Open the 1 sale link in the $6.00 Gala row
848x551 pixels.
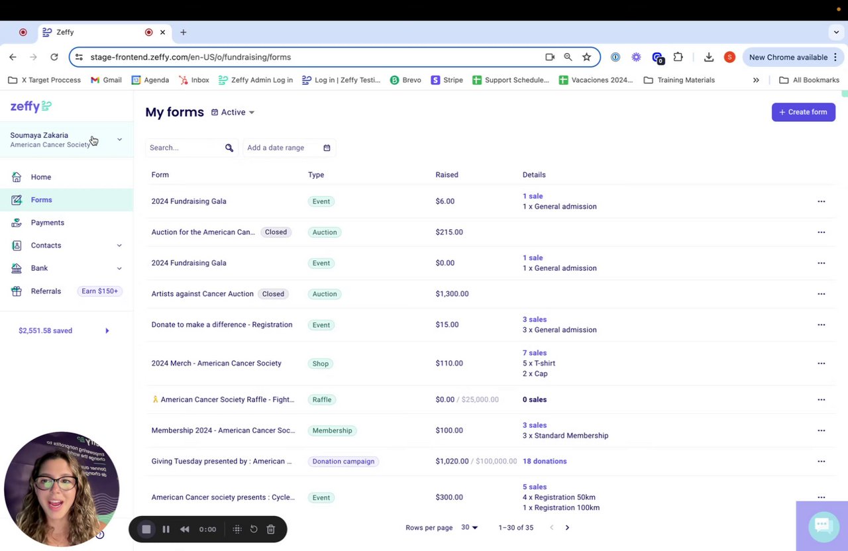(x=533, y=196)
